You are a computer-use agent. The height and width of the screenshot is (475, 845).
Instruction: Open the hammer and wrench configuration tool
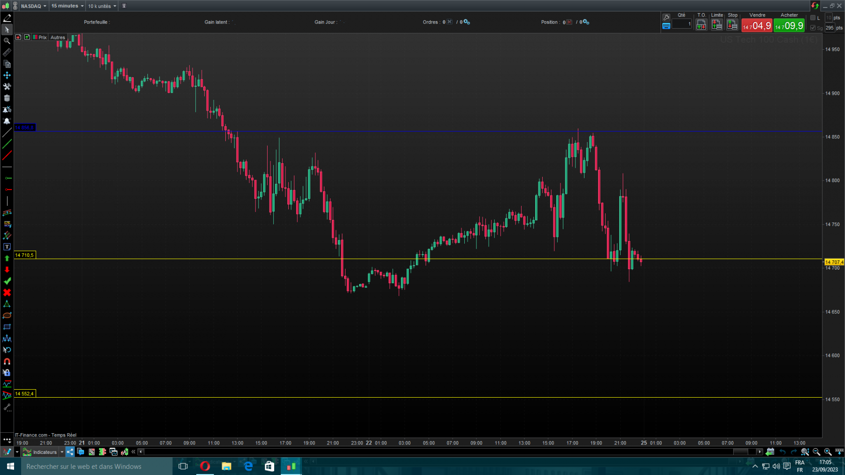[x=7, y=87]
